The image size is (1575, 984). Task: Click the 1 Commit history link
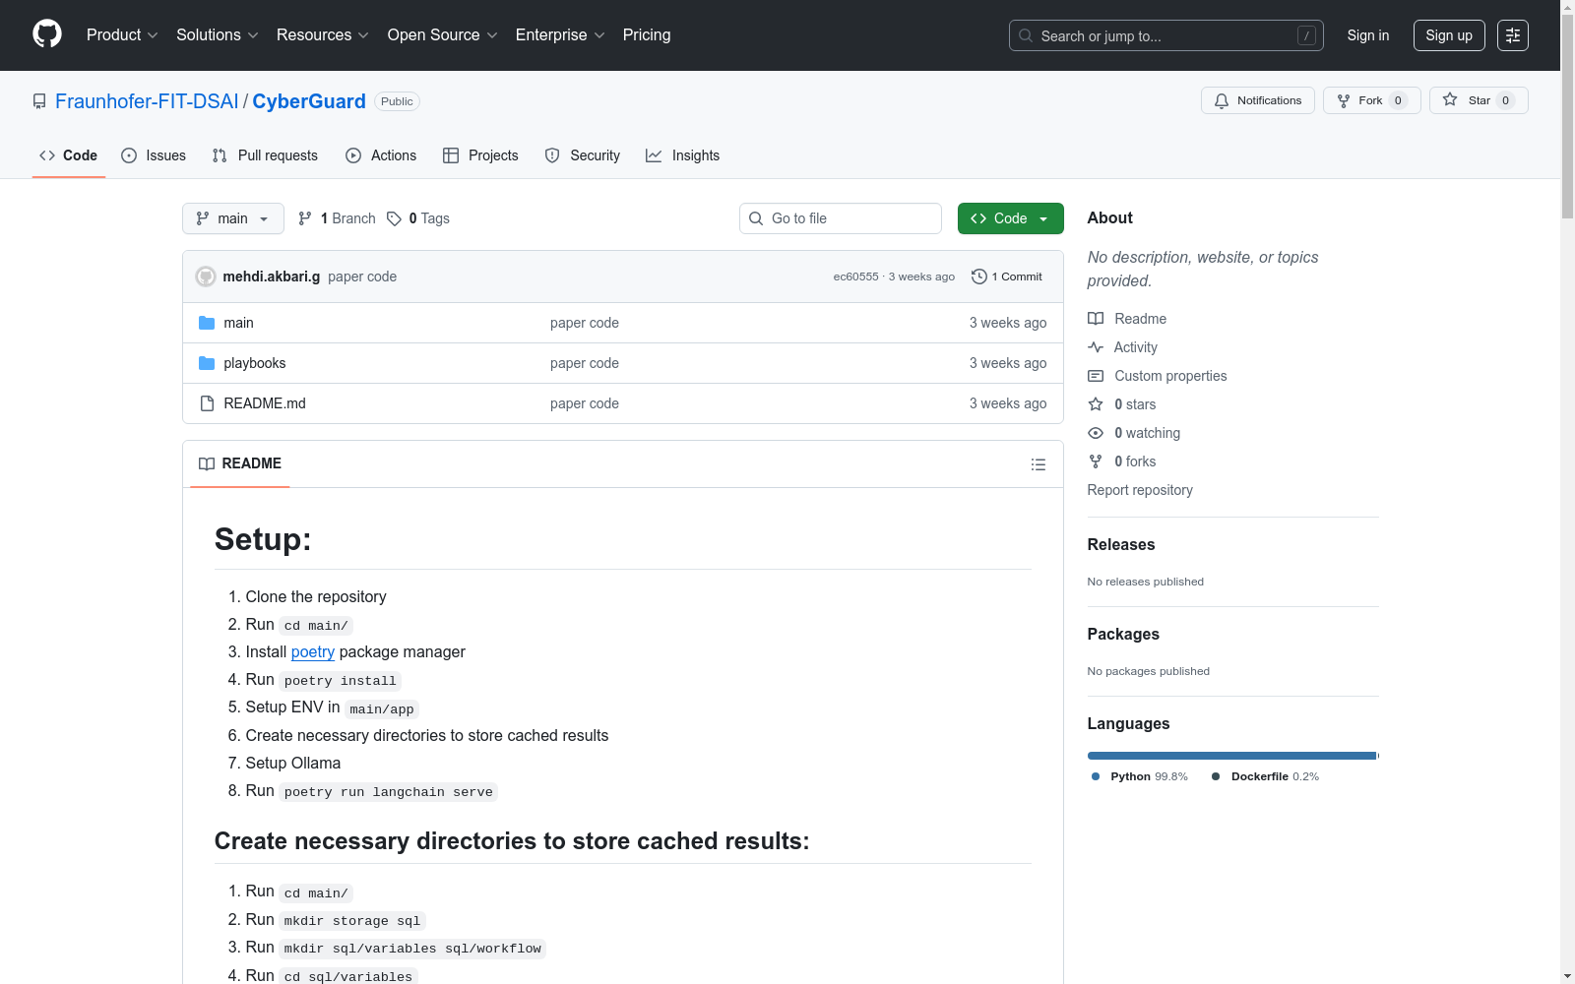[1006, 277]
